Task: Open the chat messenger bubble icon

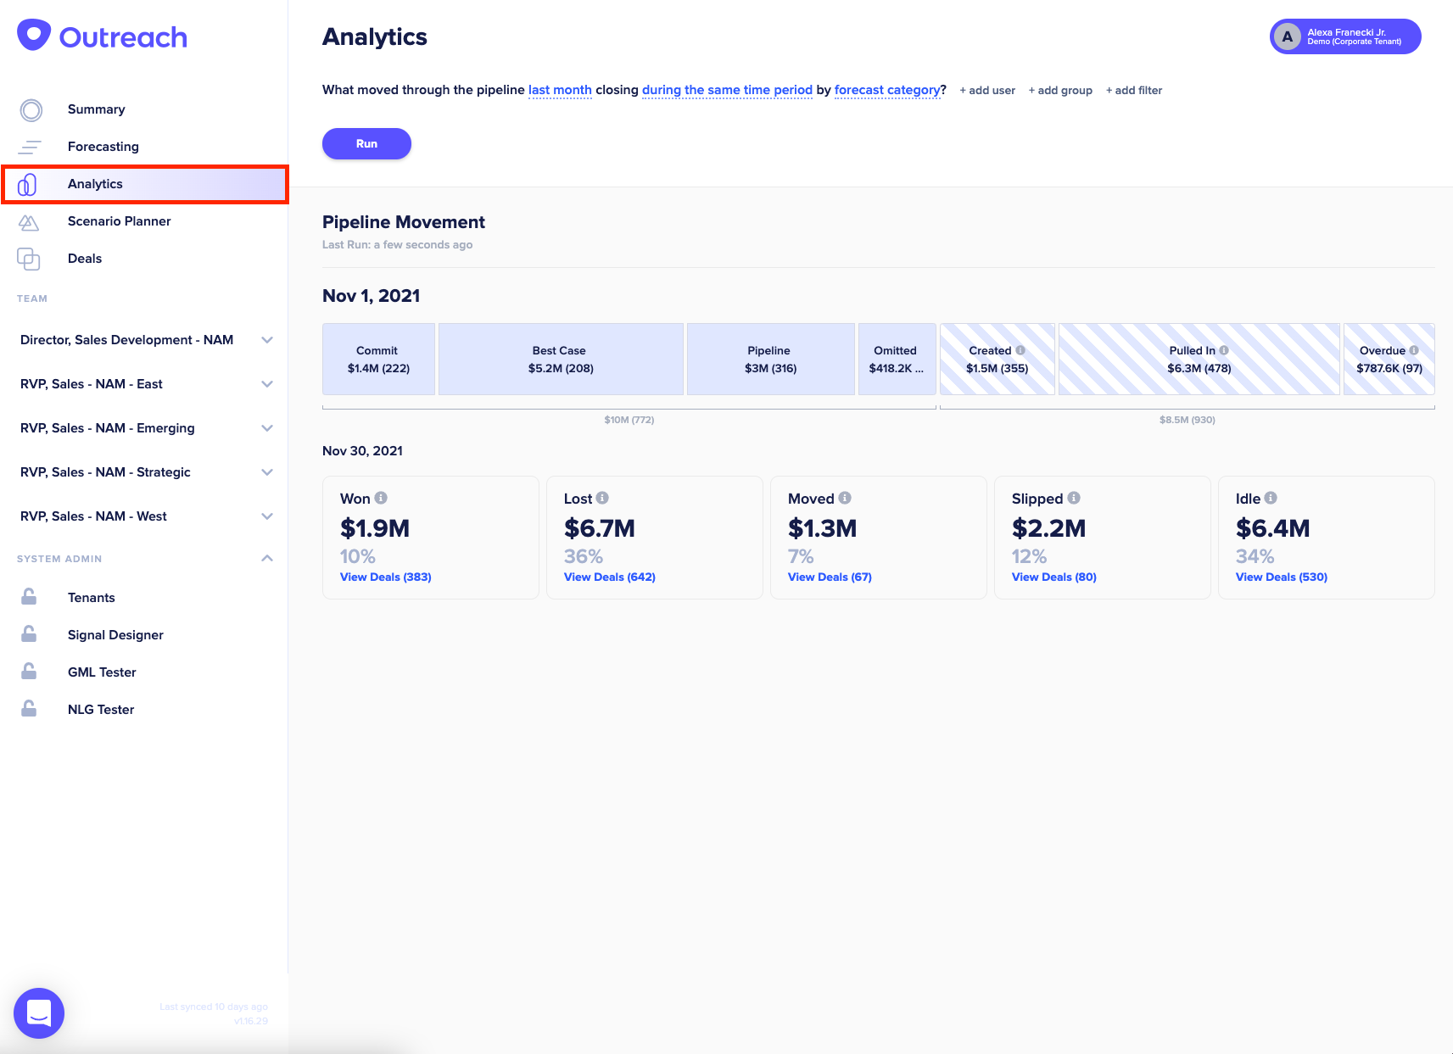Action: click(39, 1013)
